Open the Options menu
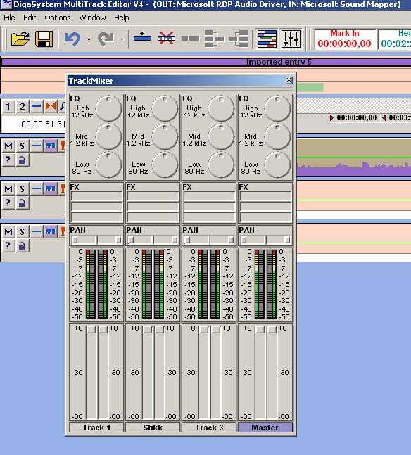 [x=58, y=18]
